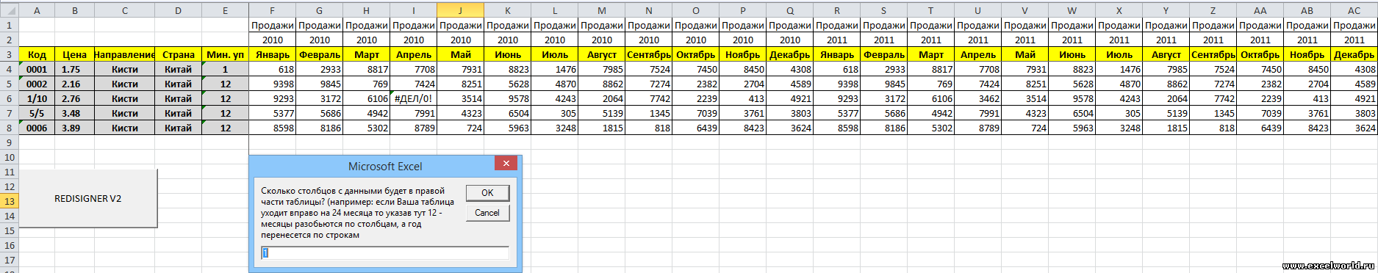Image resolution: width=1378 pixels, height=273 pixels.
Task: Select column Q header
Action: click(790, 10)
